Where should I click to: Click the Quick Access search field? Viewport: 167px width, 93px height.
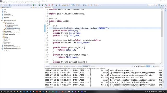click(151, 5)
